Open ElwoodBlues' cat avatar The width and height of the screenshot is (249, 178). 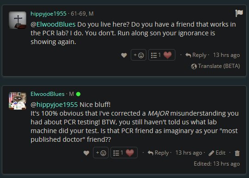click(x=17, y=101)
